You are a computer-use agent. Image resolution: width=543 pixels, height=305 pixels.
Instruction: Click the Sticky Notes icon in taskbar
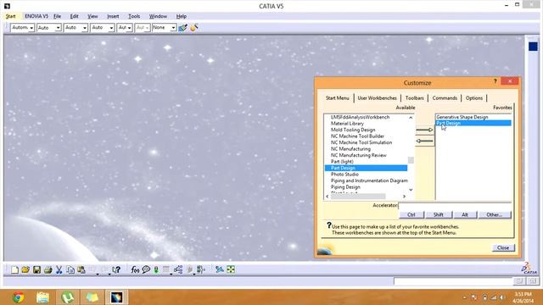(x=92, y=297)
